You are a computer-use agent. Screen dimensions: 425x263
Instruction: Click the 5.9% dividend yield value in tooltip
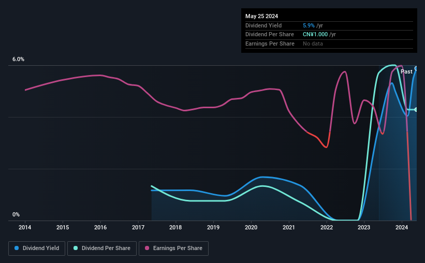[x=309, y=25]
